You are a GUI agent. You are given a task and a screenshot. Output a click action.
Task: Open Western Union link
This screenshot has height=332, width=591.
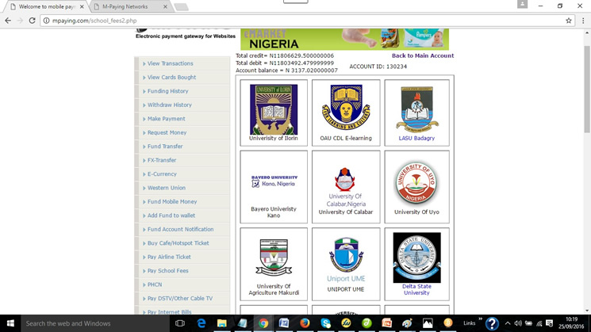click(167, 188)
